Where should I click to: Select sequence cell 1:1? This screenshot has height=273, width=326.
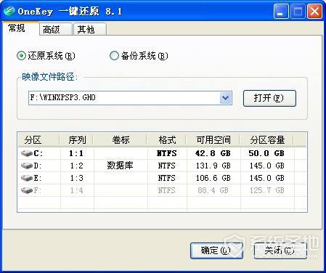(76, 153)
